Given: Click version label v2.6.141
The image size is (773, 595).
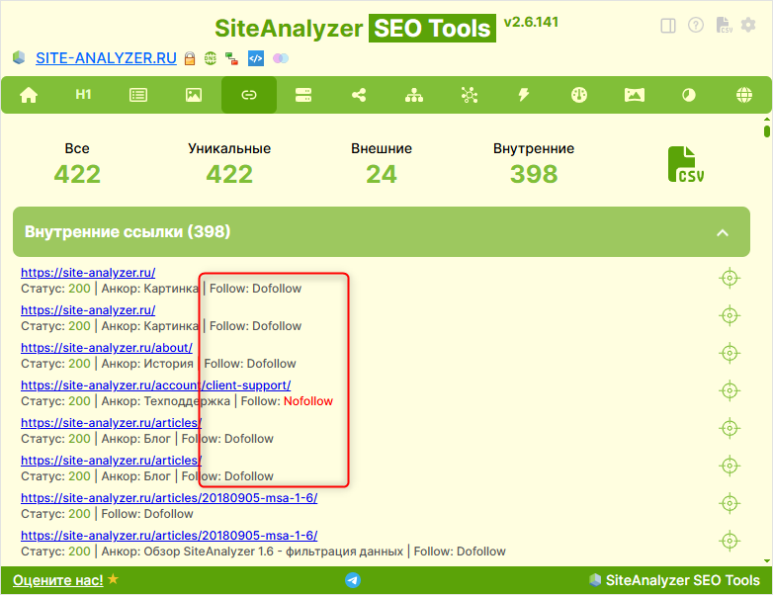Looking at the screenshot, I should (x=531, y=22).
